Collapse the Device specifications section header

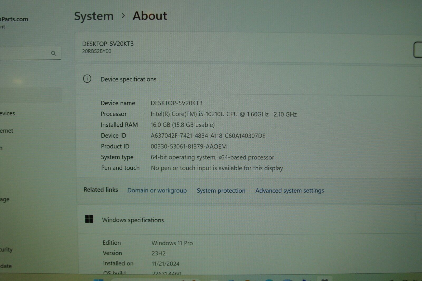[x=249, y=79]
